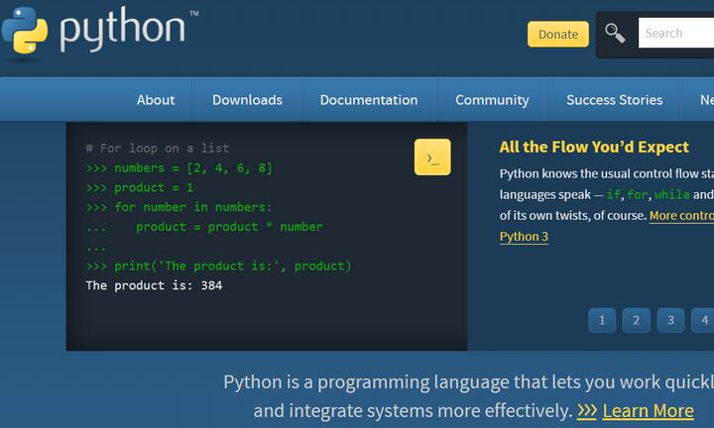Click the 'product = product * number' line
Image resolution: width=714 pixels, height=428 pixels.
coord(229,227)
